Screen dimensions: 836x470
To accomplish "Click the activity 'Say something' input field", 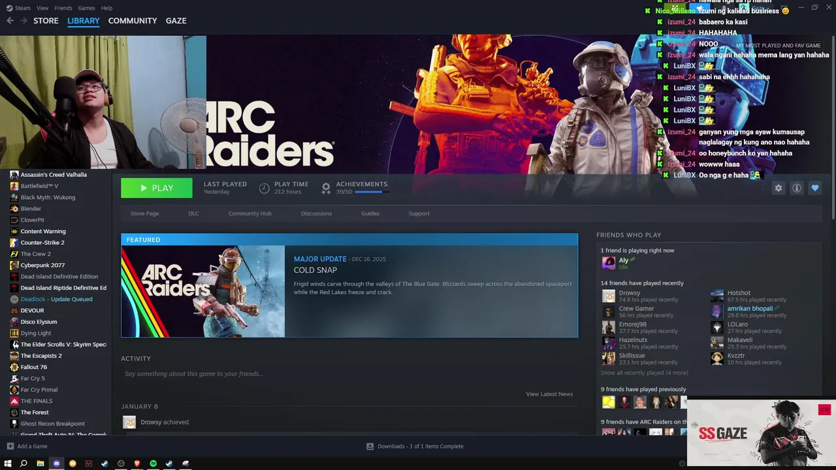I will 349,374.
